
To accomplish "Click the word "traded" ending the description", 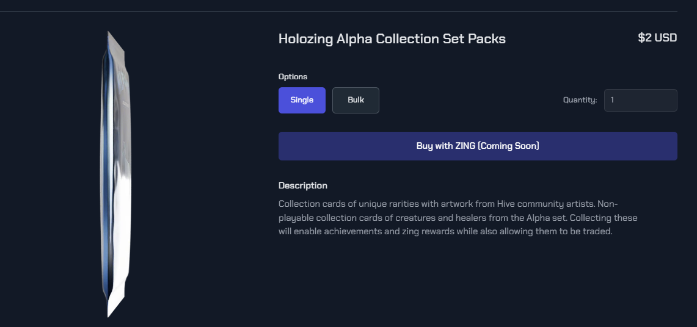I will click(597, 232).
